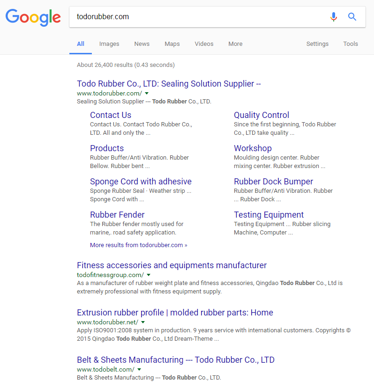Open the Products sitelink
Image resolution: width=374 pixels, height=388 pixels.
107,148
